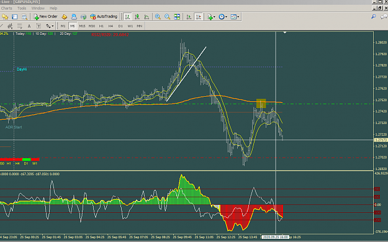Click the current price label 1.27173
Screen dimensions: 388x242
[381, 140]
